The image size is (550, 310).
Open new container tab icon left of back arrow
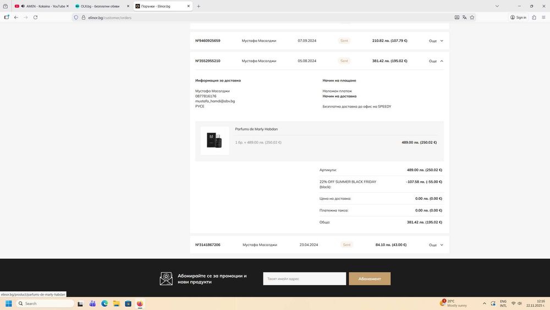(6, 17)
